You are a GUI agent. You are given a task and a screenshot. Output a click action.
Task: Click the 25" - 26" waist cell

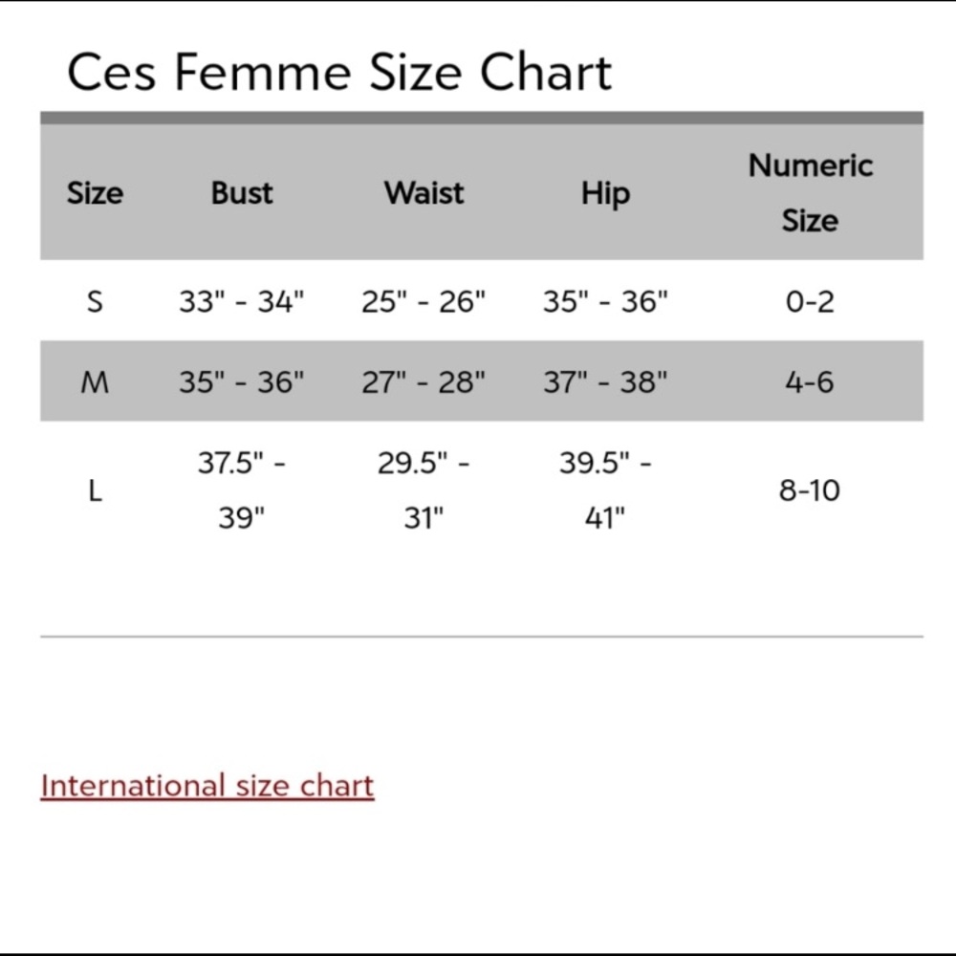[x=424, y=301]
